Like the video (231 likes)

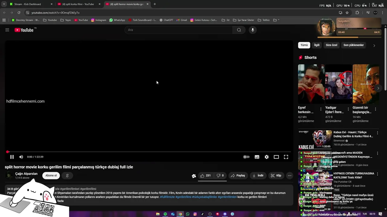click(205, 175)
